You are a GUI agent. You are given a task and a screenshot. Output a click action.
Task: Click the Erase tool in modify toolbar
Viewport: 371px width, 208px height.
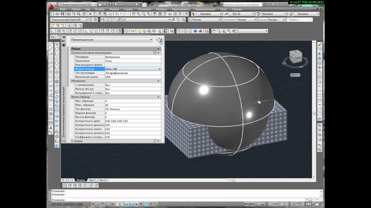[x=320, y=44]
